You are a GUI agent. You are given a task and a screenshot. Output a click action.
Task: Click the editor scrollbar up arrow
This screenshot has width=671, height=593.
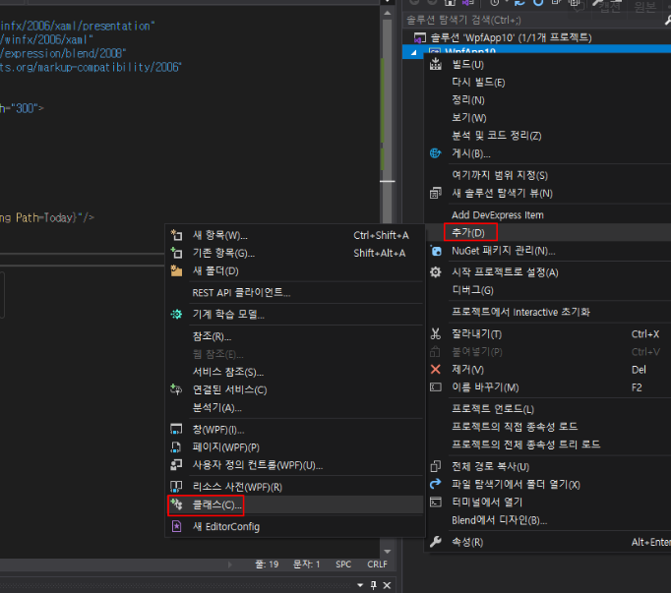388,13
